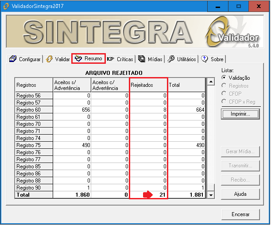271x225 pixels.
Task: Maximize the ValidadorSintegra2017 window
Action: point(239,6)
